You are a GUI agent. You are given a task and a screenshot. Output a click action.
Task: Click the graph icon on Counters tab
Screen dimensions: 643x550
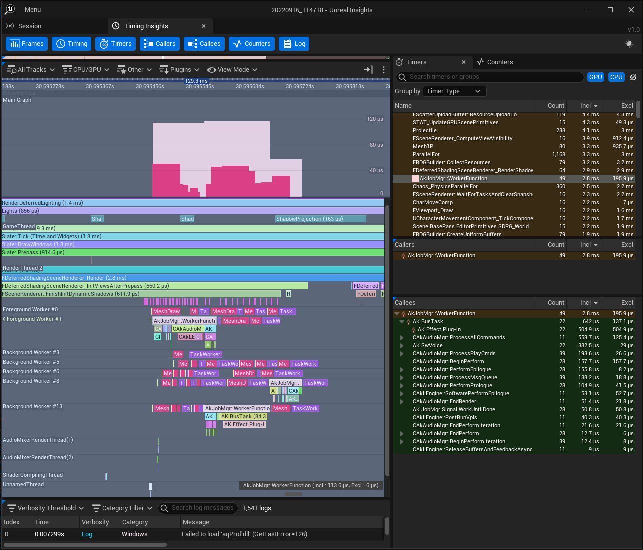480,62
